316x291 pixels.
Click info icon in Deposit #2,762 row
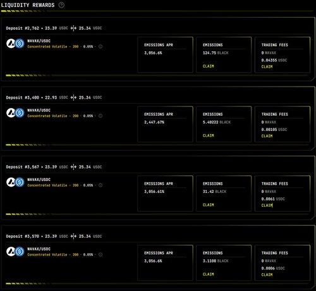(x=100, y=47)
